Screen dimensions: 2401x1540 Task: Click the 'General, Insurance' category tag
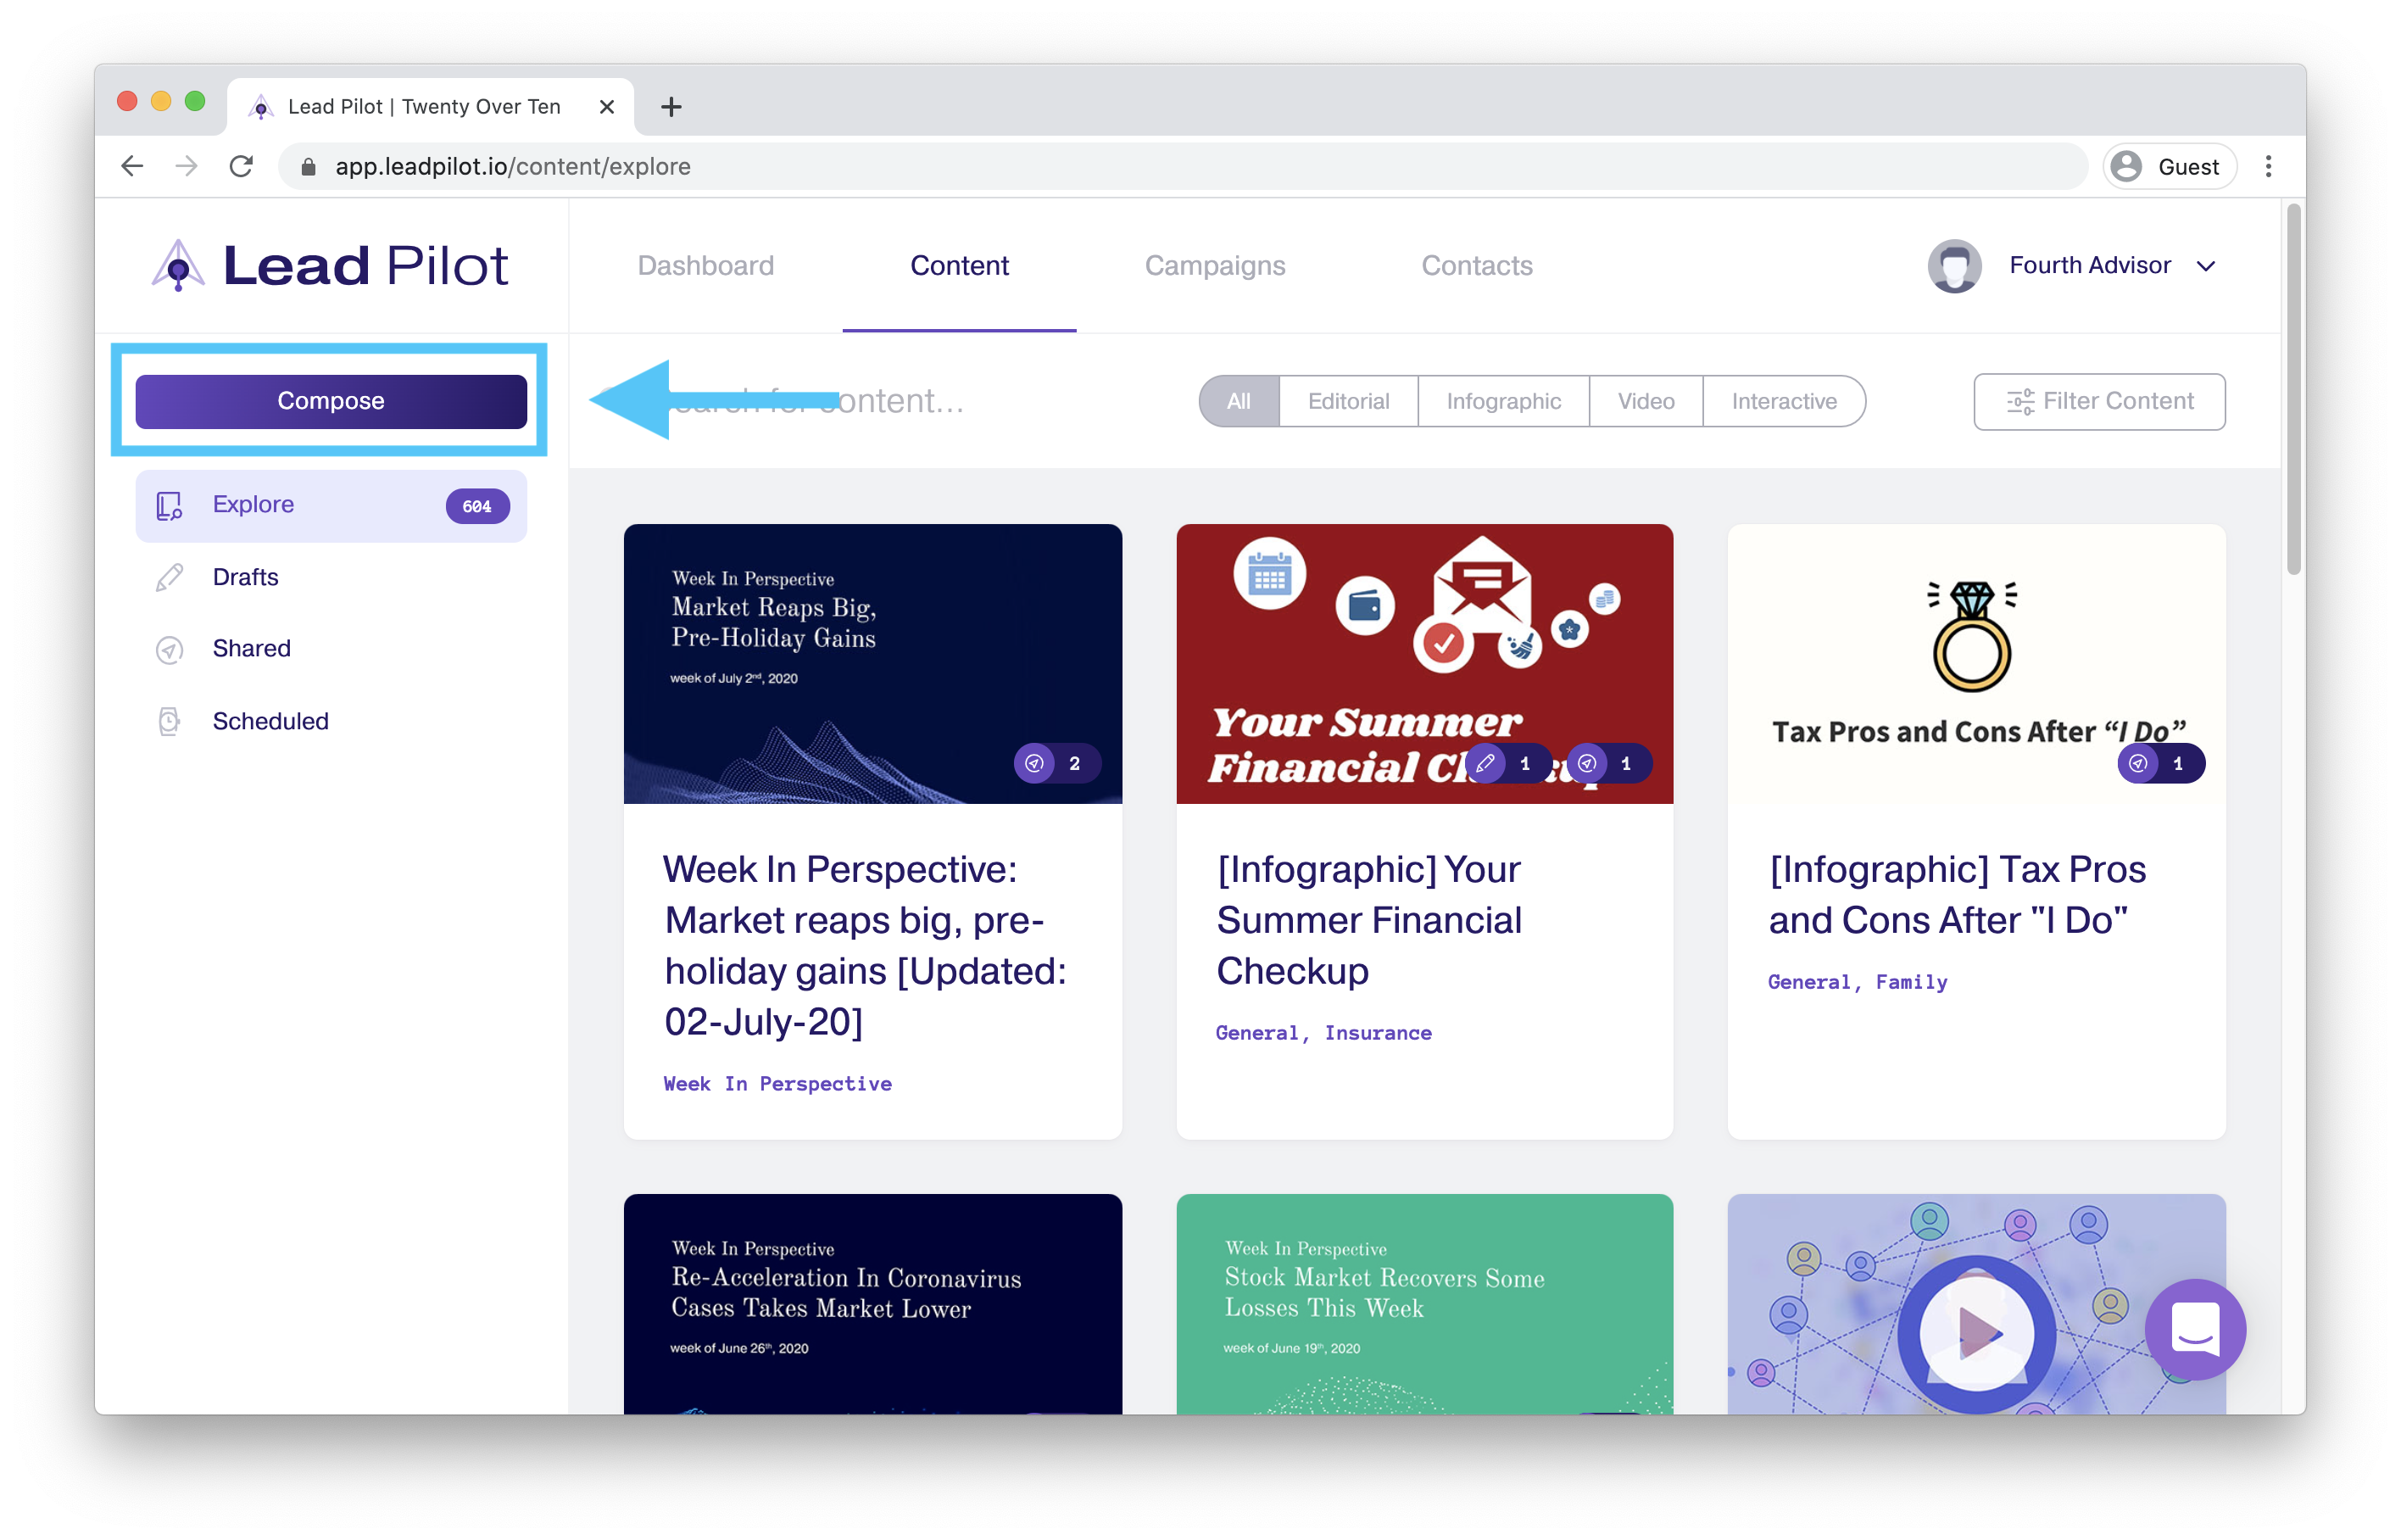1323,1032
